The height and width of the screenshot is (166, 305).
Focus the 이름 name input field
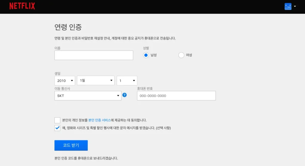(94, 55)
